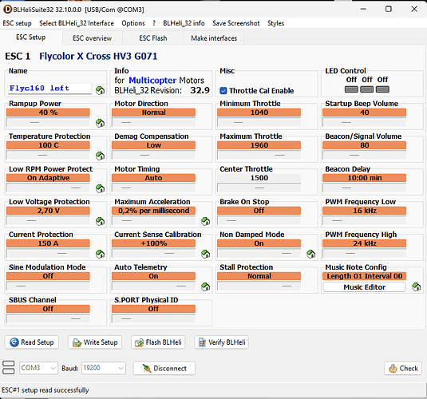Click the Temperature Protection slider
This screenshot has width=427, height=399.
click(x=48, y=155)
